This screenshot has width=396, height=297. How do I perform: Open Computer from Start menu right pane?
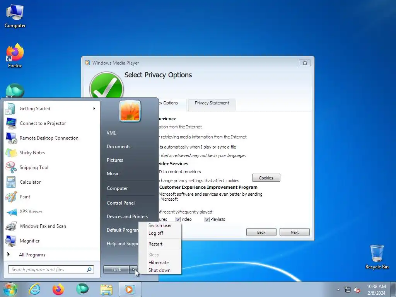tap(117, 188)
